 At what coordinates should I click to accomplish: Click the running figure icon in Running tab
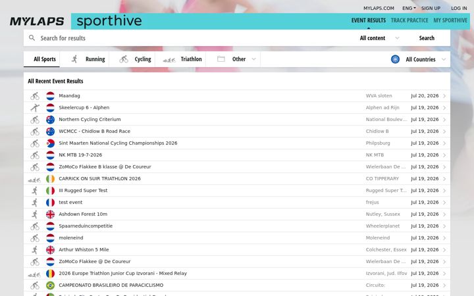[x=74, y=59]
